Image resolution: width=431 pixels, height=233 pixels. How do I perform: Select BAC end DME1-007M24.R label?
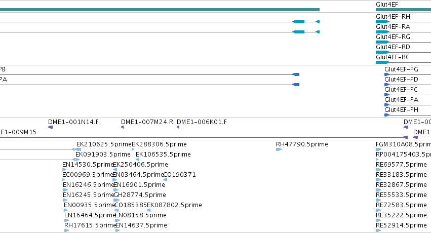click(x=147, y=122)
